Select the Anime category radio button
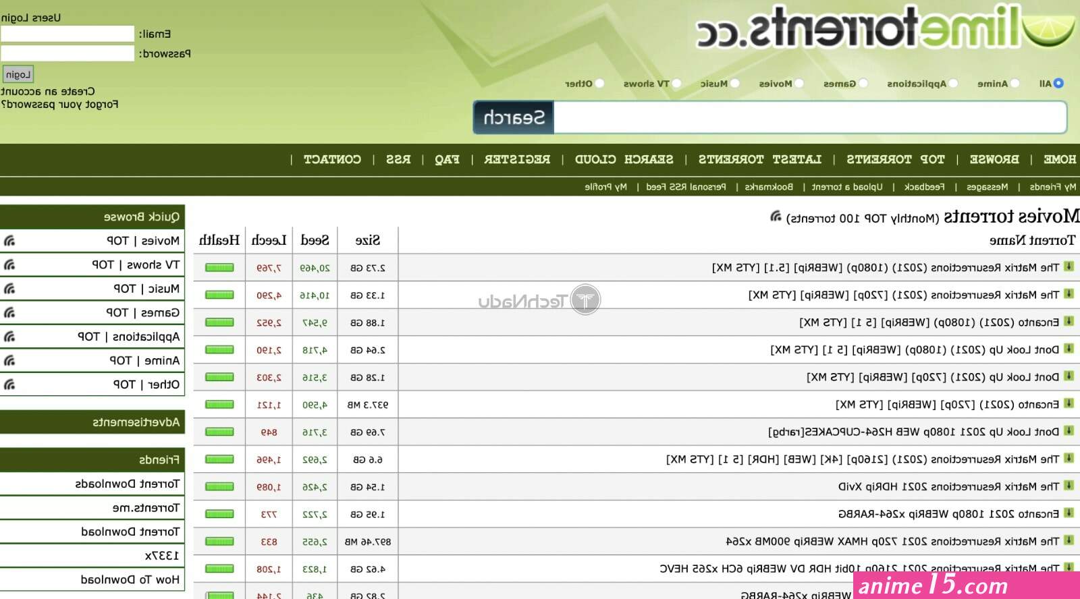The image size is (1080, 599). [x=1015, y=83]
